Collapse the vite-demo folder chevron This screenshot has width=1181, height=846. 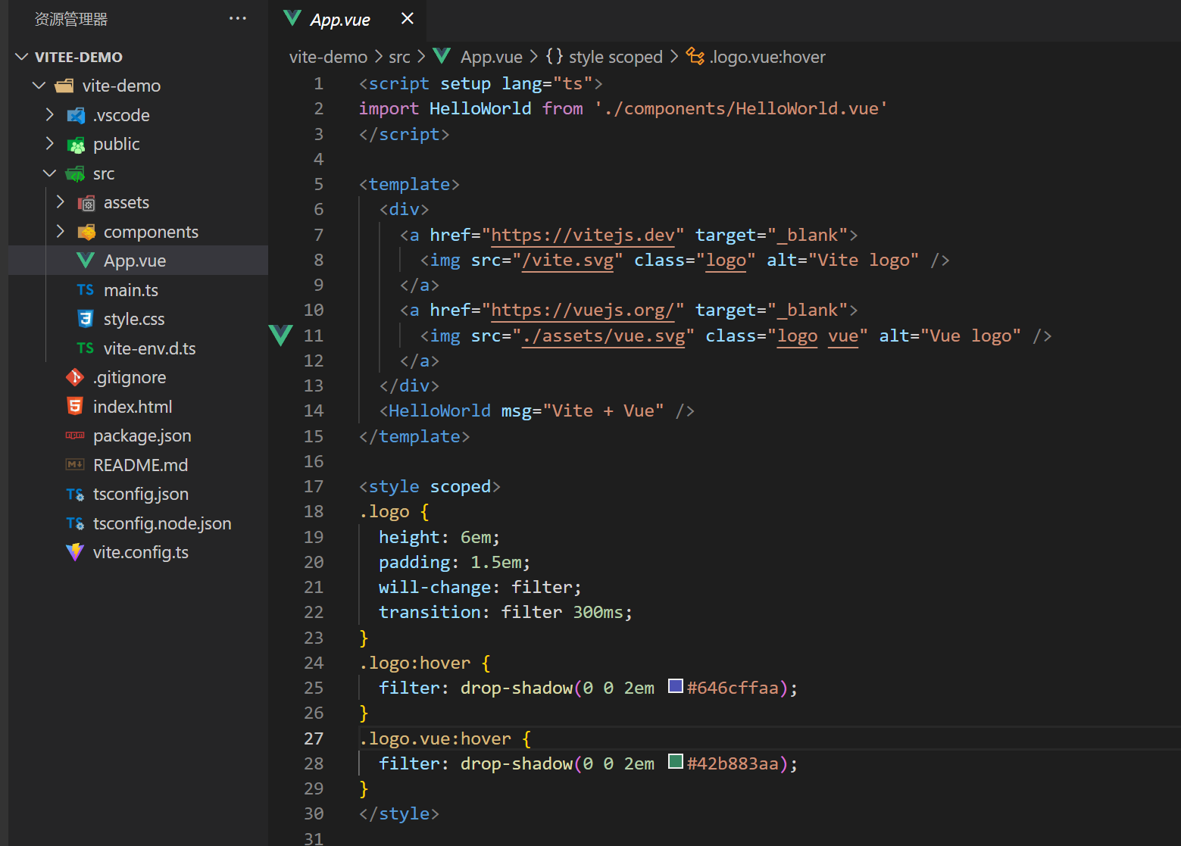click(39, 86)
